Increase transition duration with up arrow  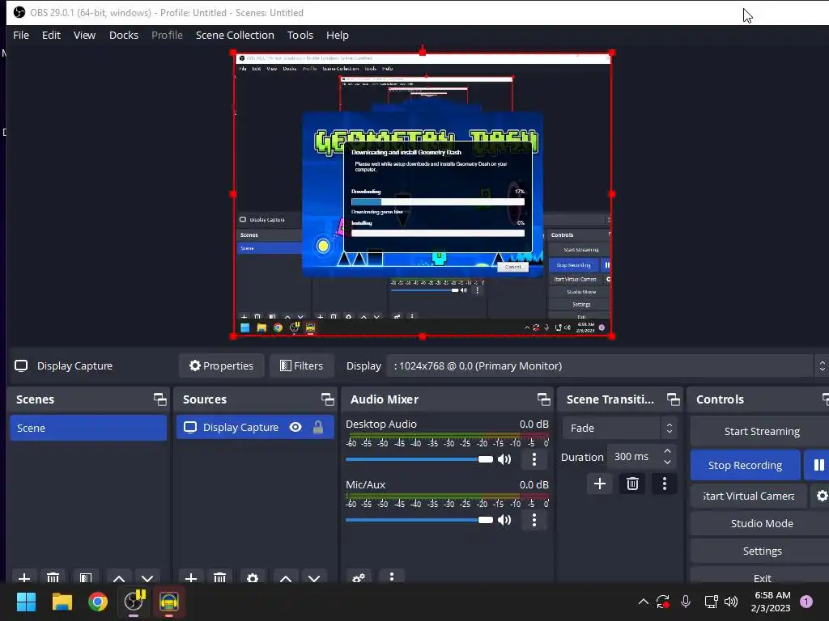click(x=667, y=451)
